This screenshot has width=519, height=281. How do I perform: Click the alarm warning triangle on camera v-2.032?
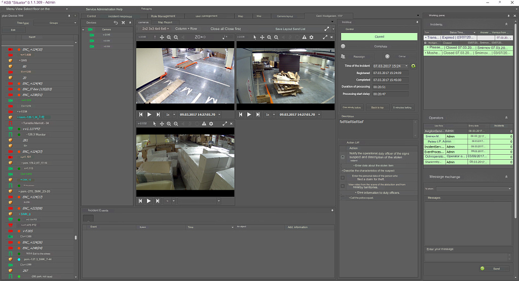(x=204, y=123)
